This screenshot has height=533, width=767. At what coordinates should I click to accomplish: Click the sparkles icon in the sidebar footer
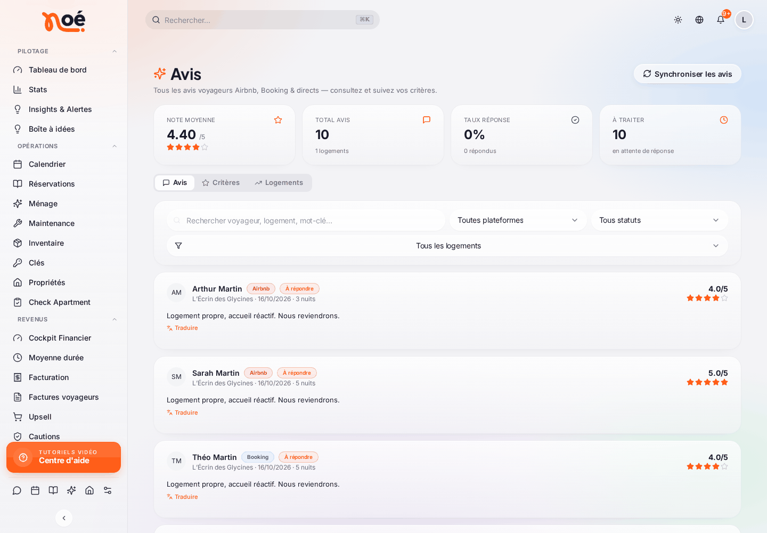(71, 490)
